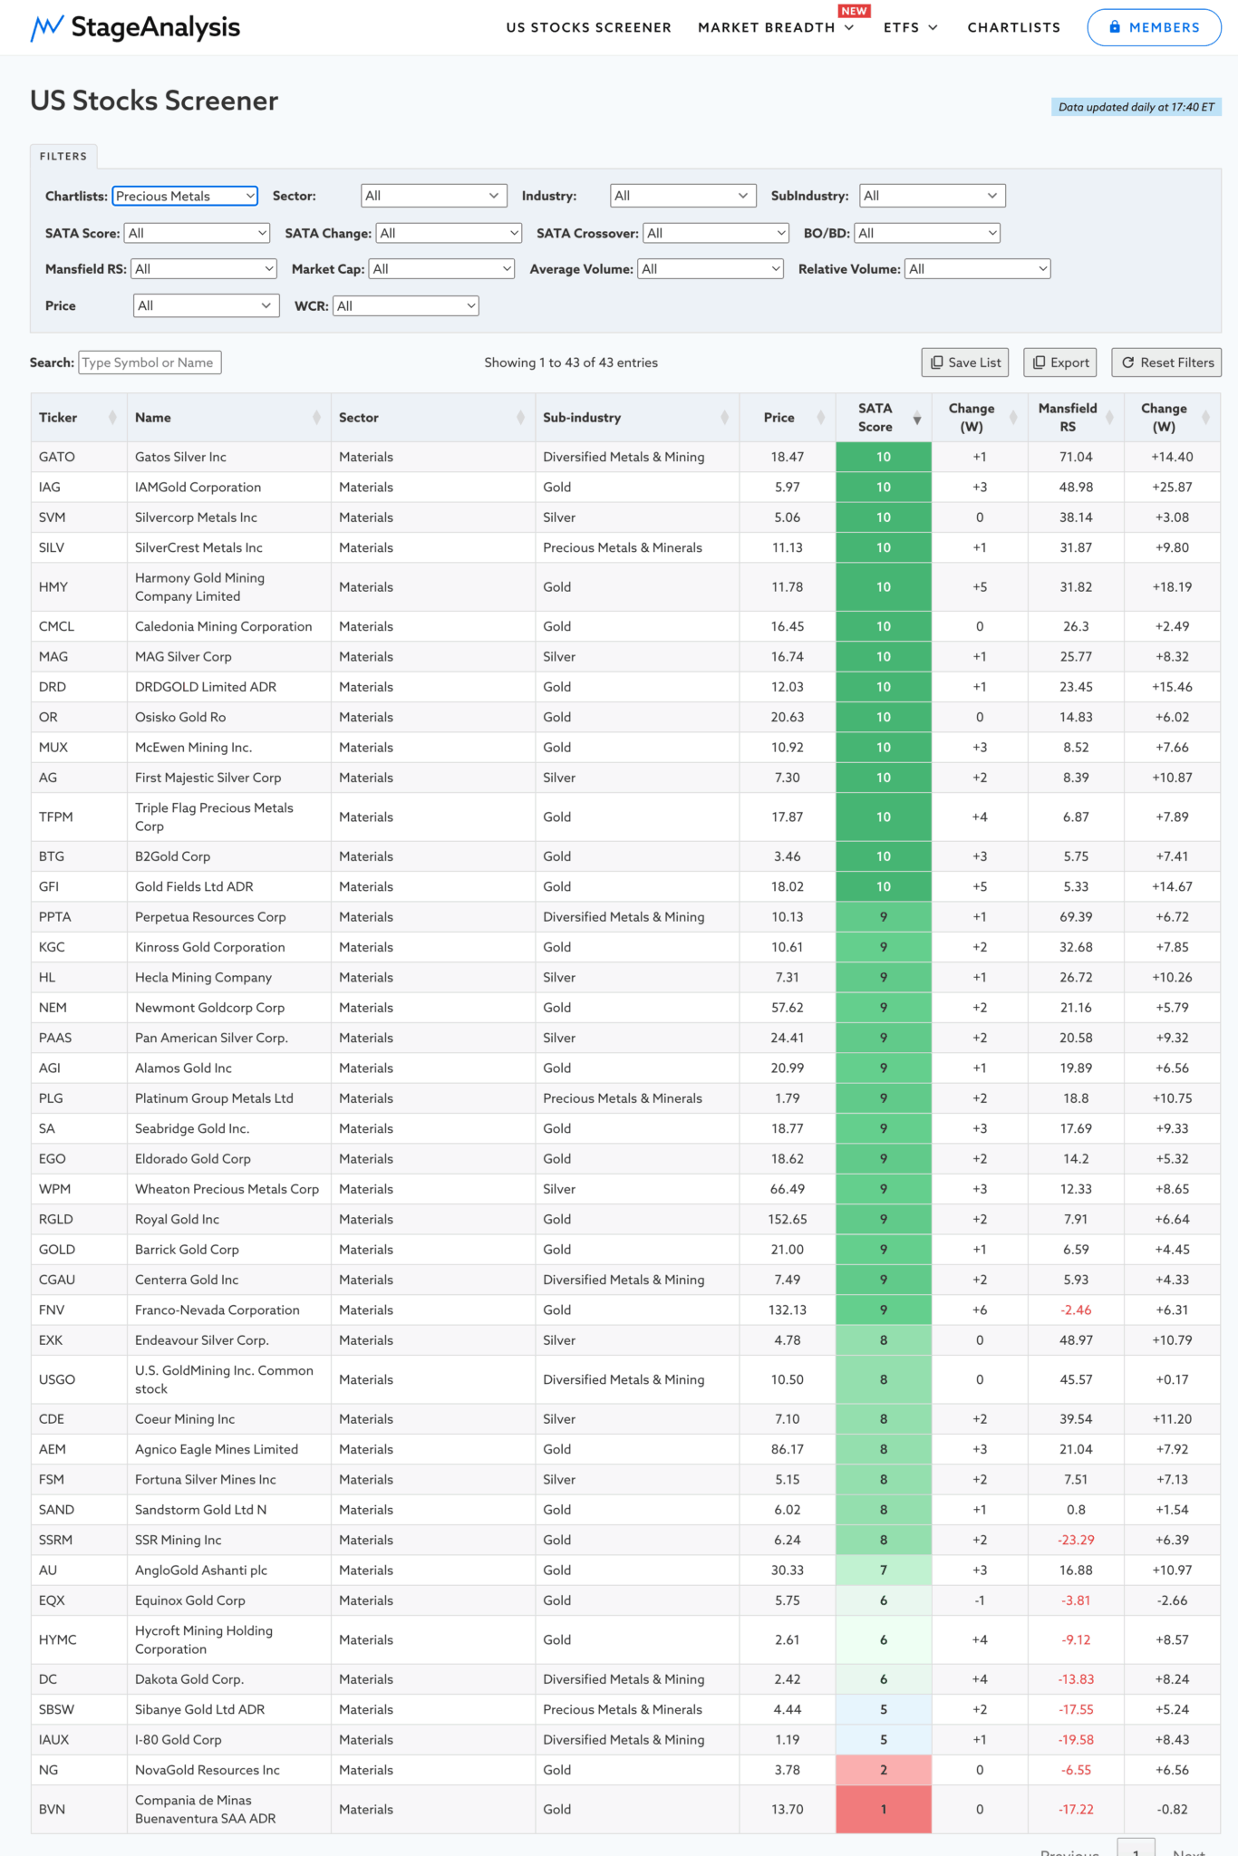Sort table by Price column arrows

tap(820, 418)
